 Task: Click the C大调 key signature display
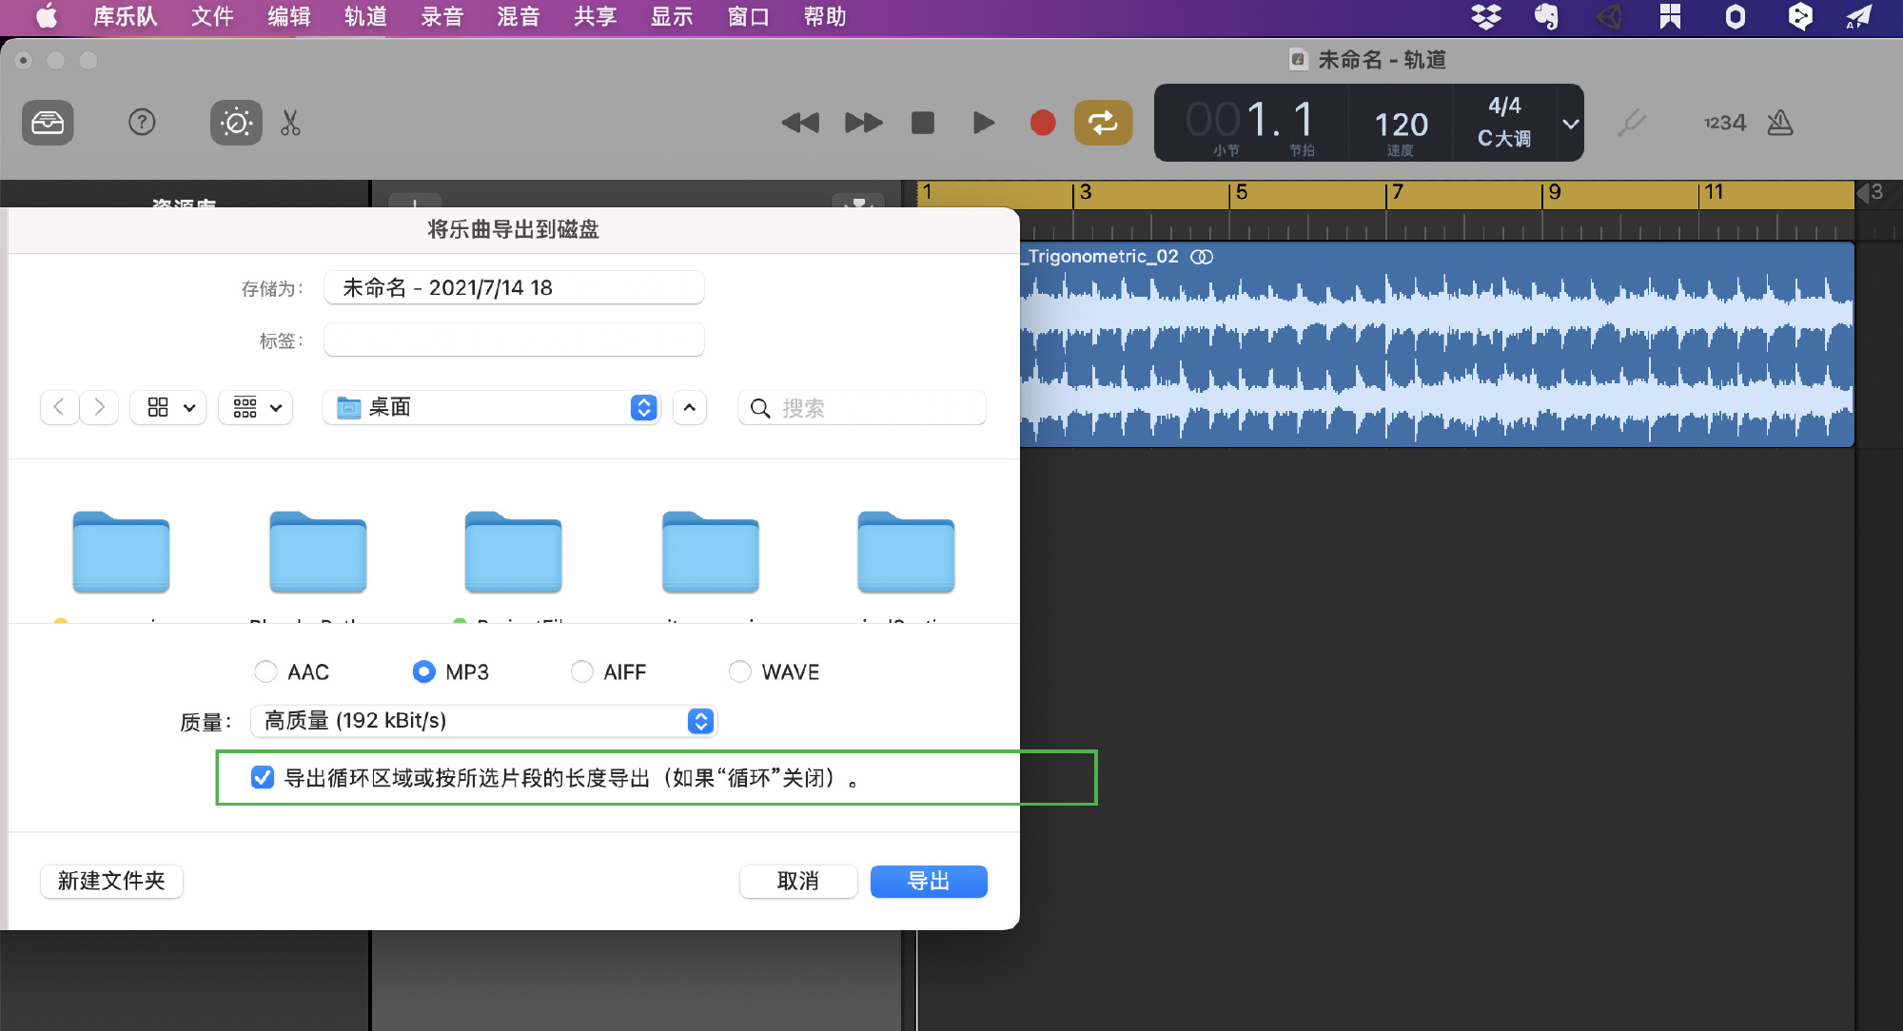(x=1504, y=139)
